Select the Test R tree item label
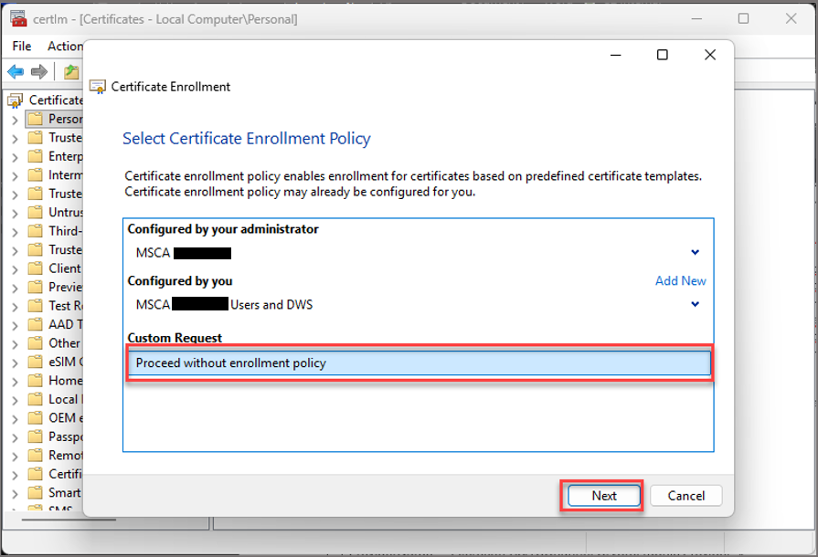Image resolution: width=818 pixels, height=557 pixels. click(x=65, y=306)
